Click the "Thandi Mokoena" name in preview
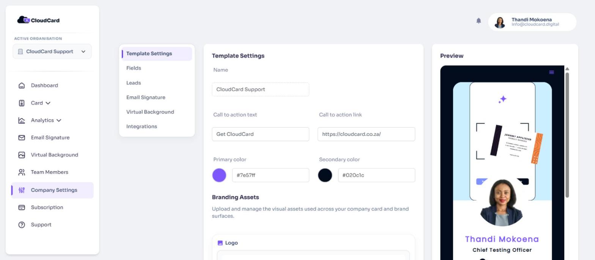The height and width of the screenshot is (260, 595). tap(502, 239)
